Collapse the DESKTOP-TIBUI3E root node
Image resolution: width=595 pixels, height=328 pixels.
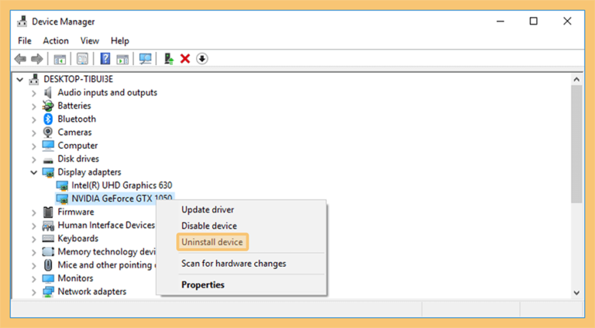click(20, 79)
